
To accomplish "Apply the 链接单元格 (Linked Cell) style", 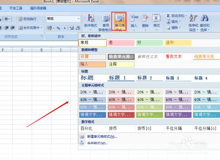I will tap(206, 57).
